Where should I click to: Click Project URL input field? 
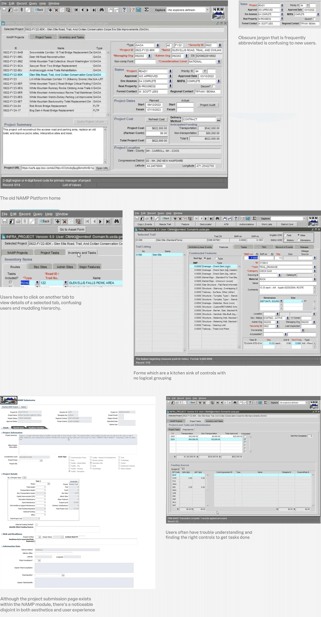pyautogui.click(x=57, y=168)
